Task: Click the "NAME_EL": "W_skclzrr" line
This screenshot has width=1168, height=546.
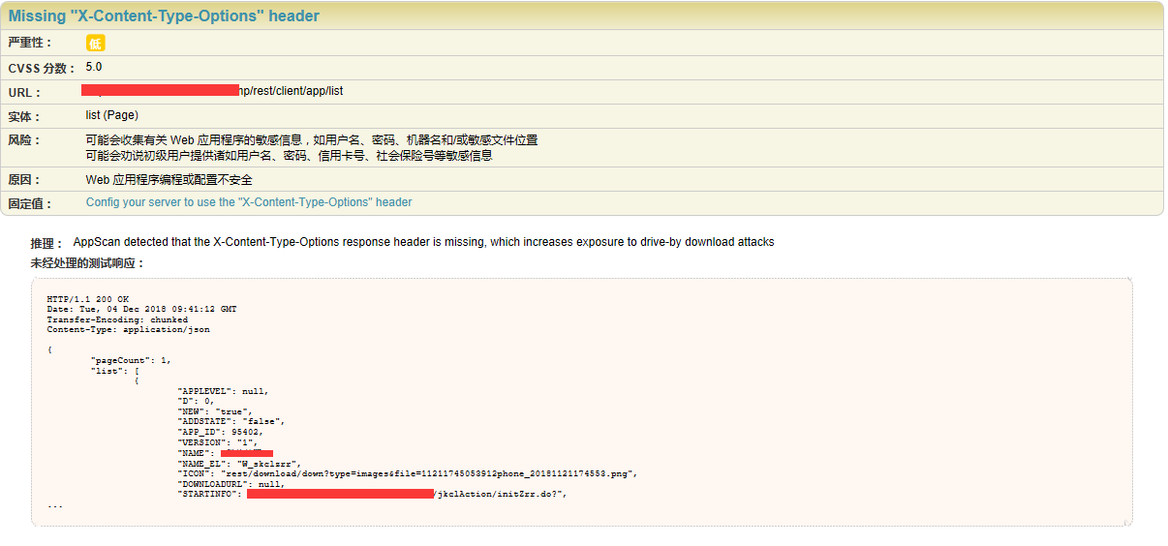Action: coord(239,464)
